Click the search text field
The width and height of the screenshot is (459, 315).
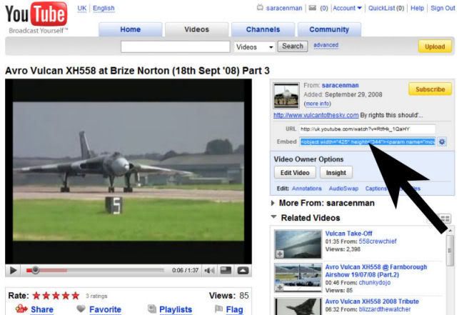pos(176,46)
